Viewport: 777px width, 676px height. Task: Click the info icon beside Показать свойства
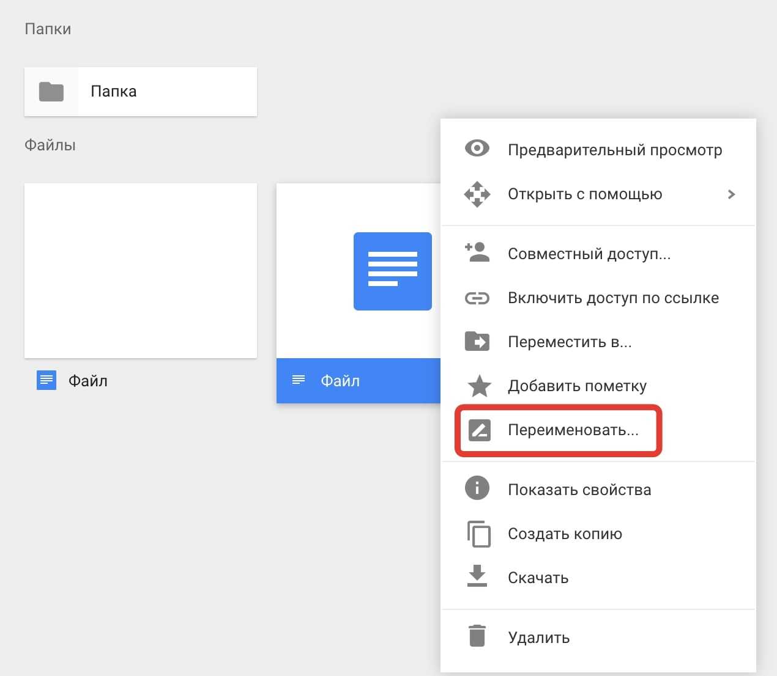[477, 488]
